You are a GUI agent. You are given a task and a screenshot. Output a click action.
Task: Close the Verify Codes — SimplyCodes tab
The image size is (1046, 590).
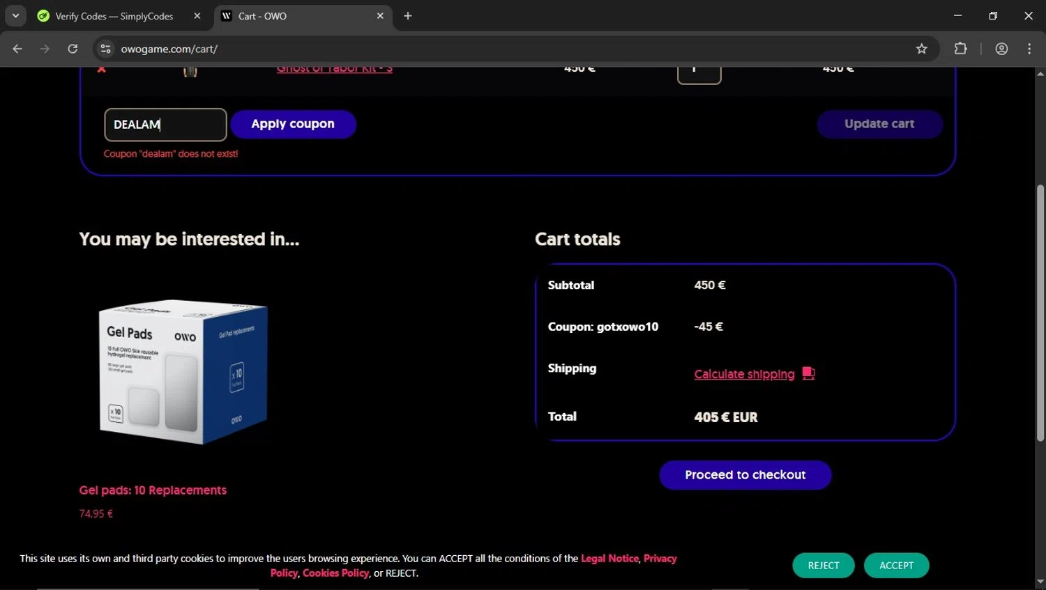[197, 16]
